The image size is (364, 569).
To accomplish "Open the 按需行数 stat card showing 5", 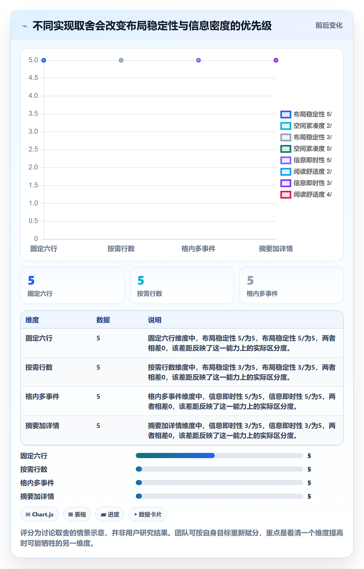I will pyautogui.click(x=182, y=285).
